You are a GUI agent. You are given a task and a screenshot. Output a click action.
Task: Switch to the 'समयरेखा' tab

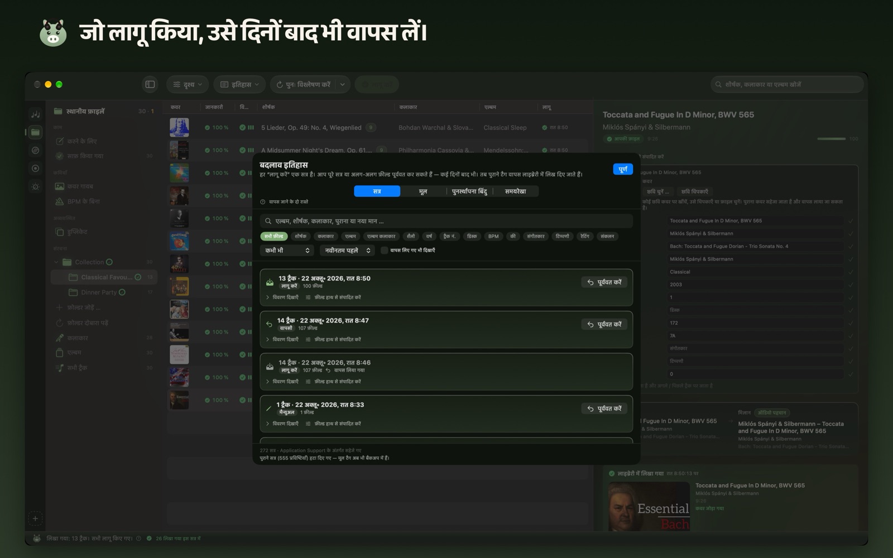point(516,191)
